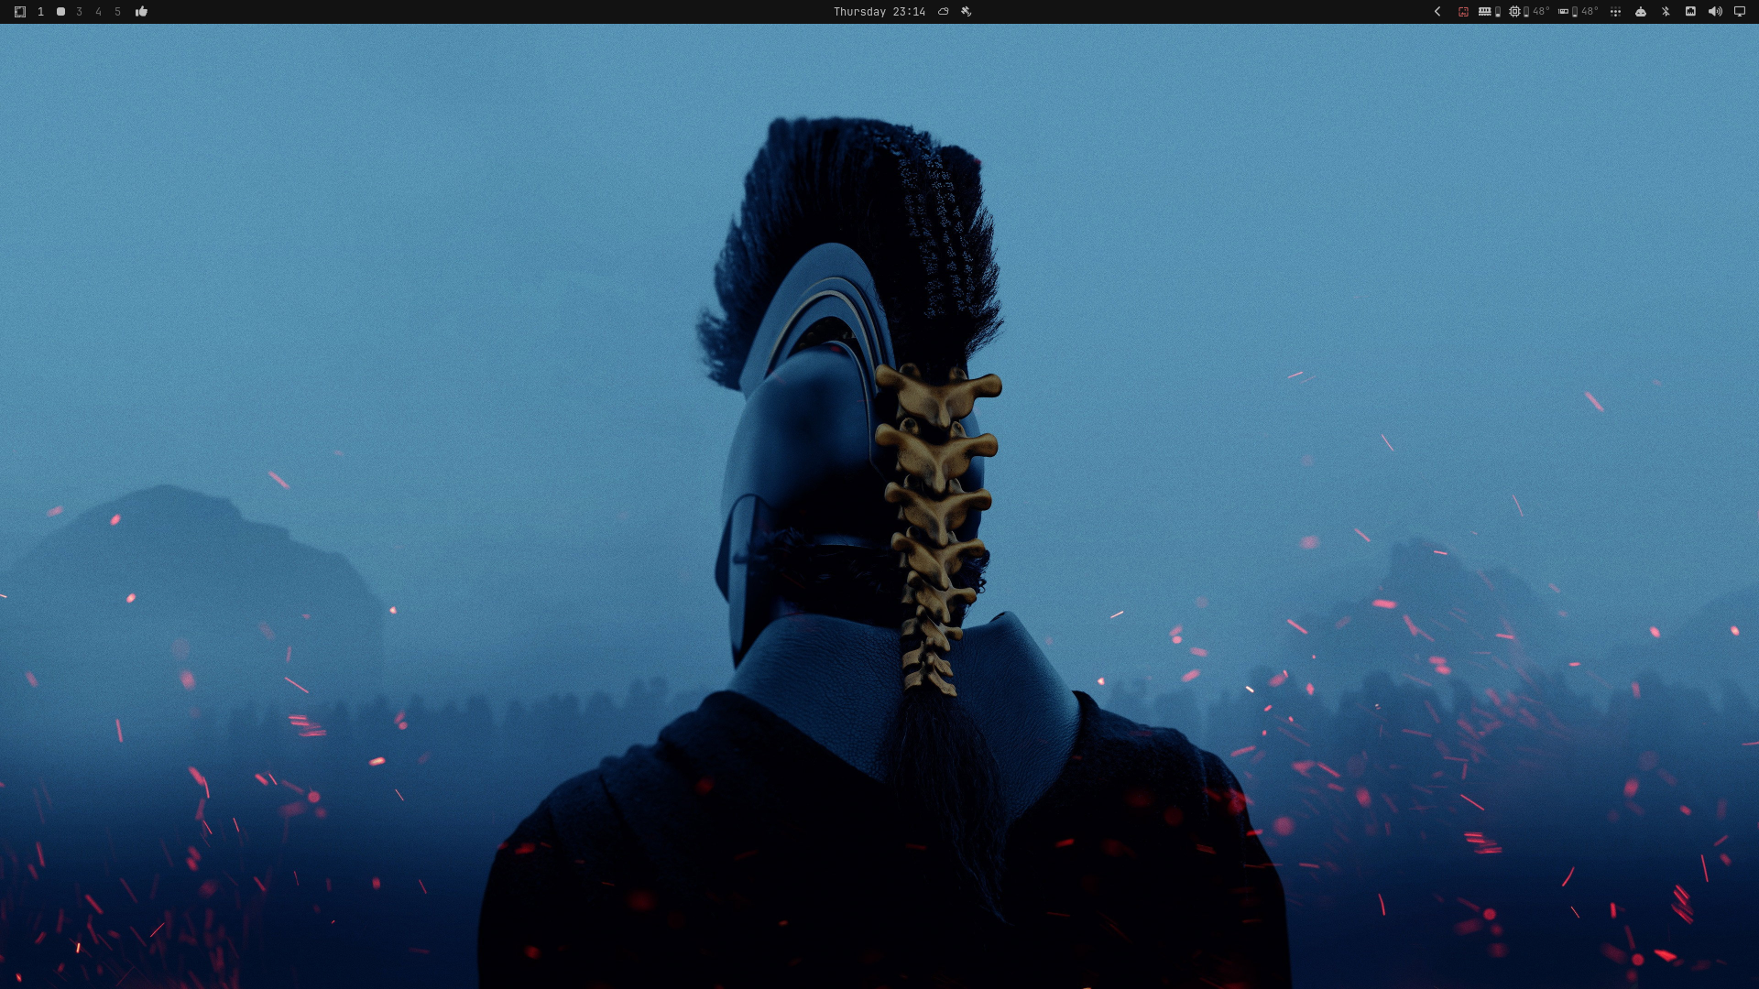Image resolution: width=1759 pixels, height=989 pixels.
Task: Click the robot head icon in the tray
Action: (1641, 12)
